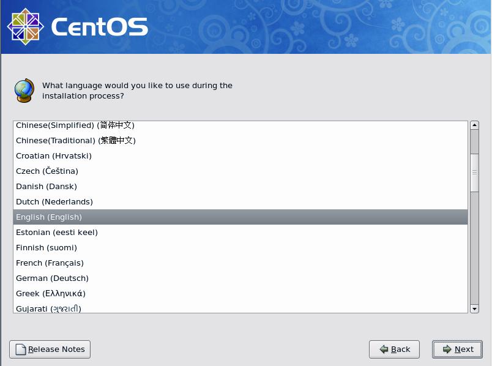Select Greek language entry
This screenshot has height=366, width=492.
pyautogui.click(x=122, y=293)
